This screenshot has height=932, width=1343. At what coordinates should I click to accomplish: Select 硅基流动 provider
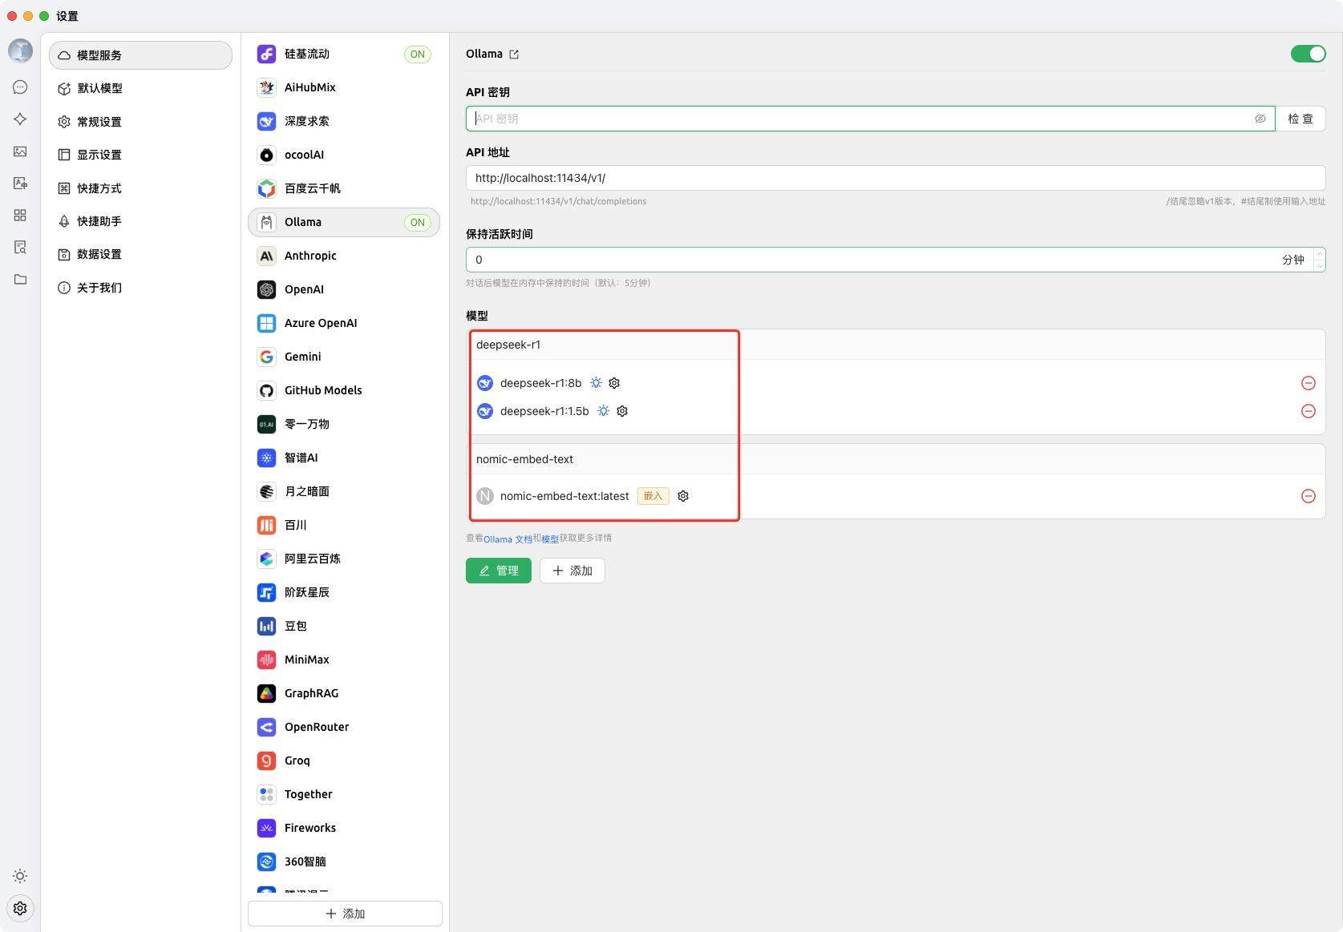[x=344, y=54]
